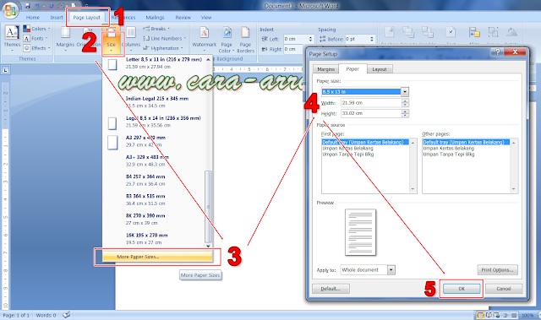Open the Theme Colors icon
Screen dimensions: 541x320
click(x=26, y=29)
